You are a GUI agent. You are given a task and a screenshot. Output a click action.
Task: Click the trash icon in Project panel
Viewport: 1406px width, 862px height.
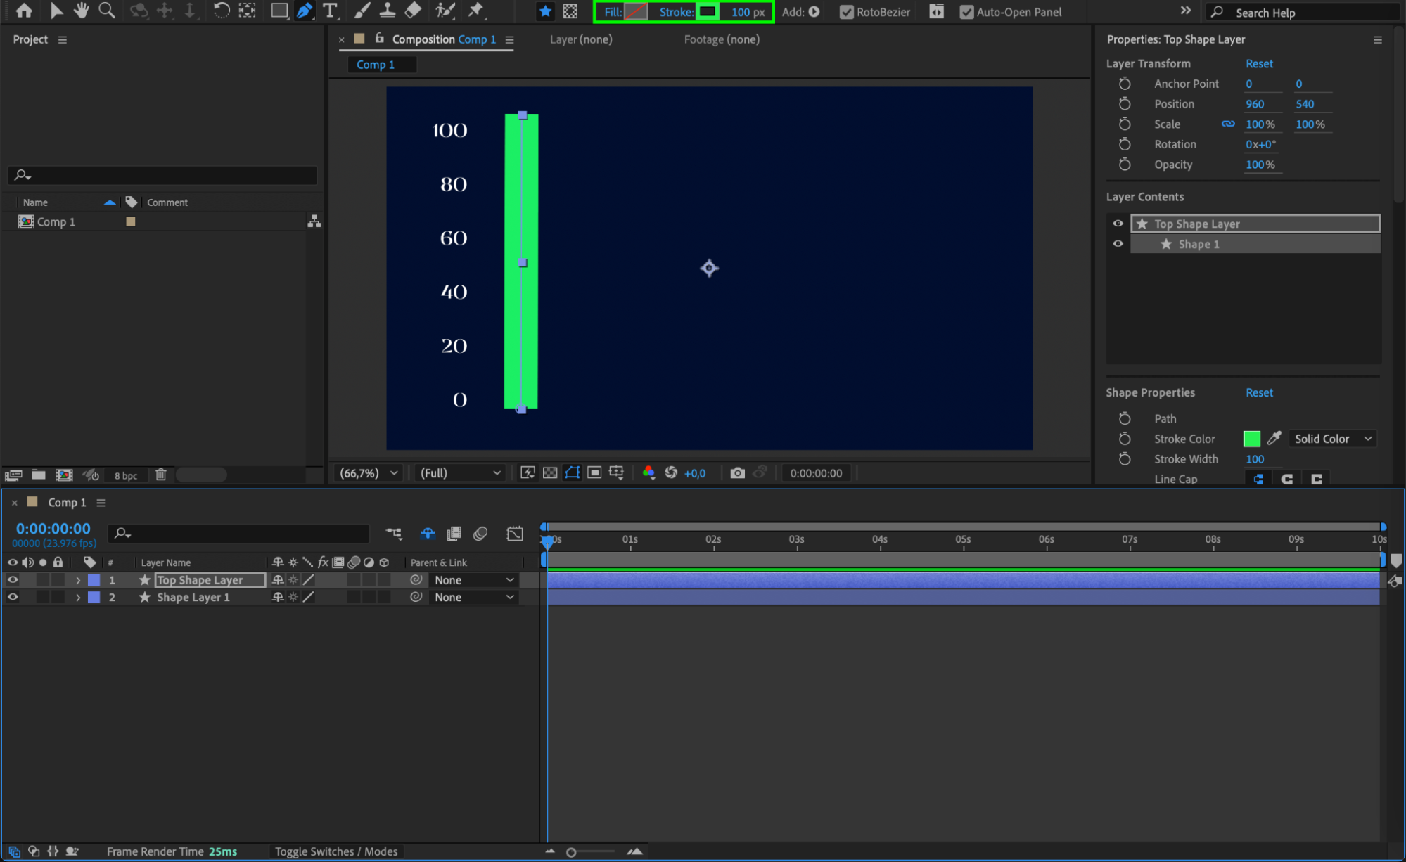160,475
